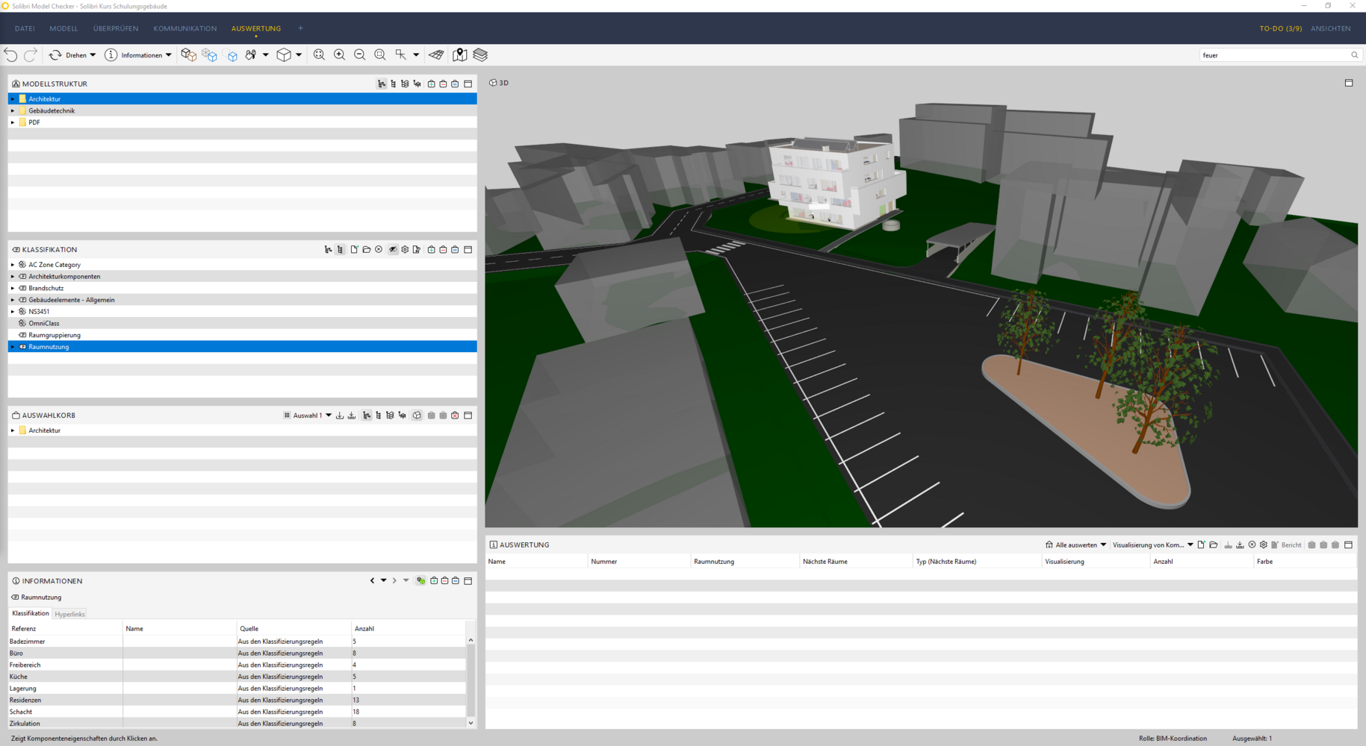This screenshot has width=1366, height=746.
Task: Click the Zoom in magnifier icon
Action: [340, 54]
